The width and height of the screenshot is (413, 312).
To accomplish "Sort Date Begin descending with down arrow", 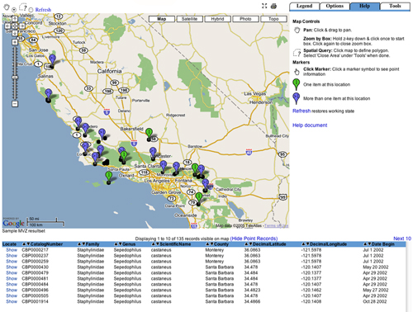I will click(x=369, y=244).
